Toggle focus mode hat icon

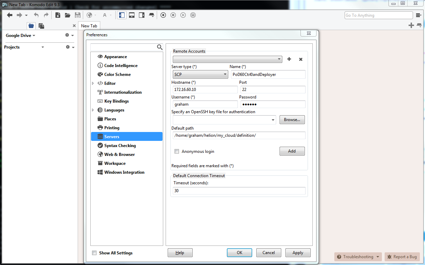coord(151,15)
